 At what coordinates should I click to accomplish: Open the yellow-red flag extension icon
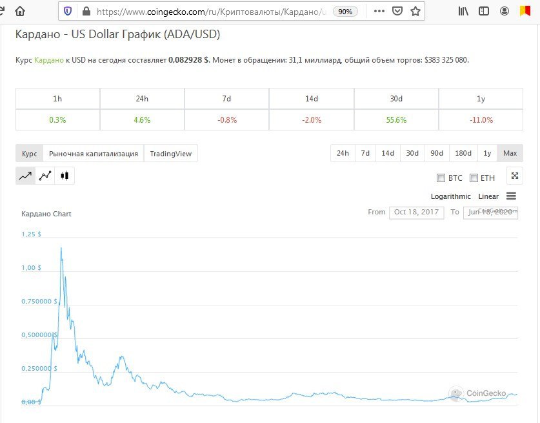click(525, 11)
